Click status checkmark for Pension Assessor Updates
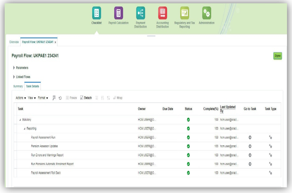 pos(188,146)
